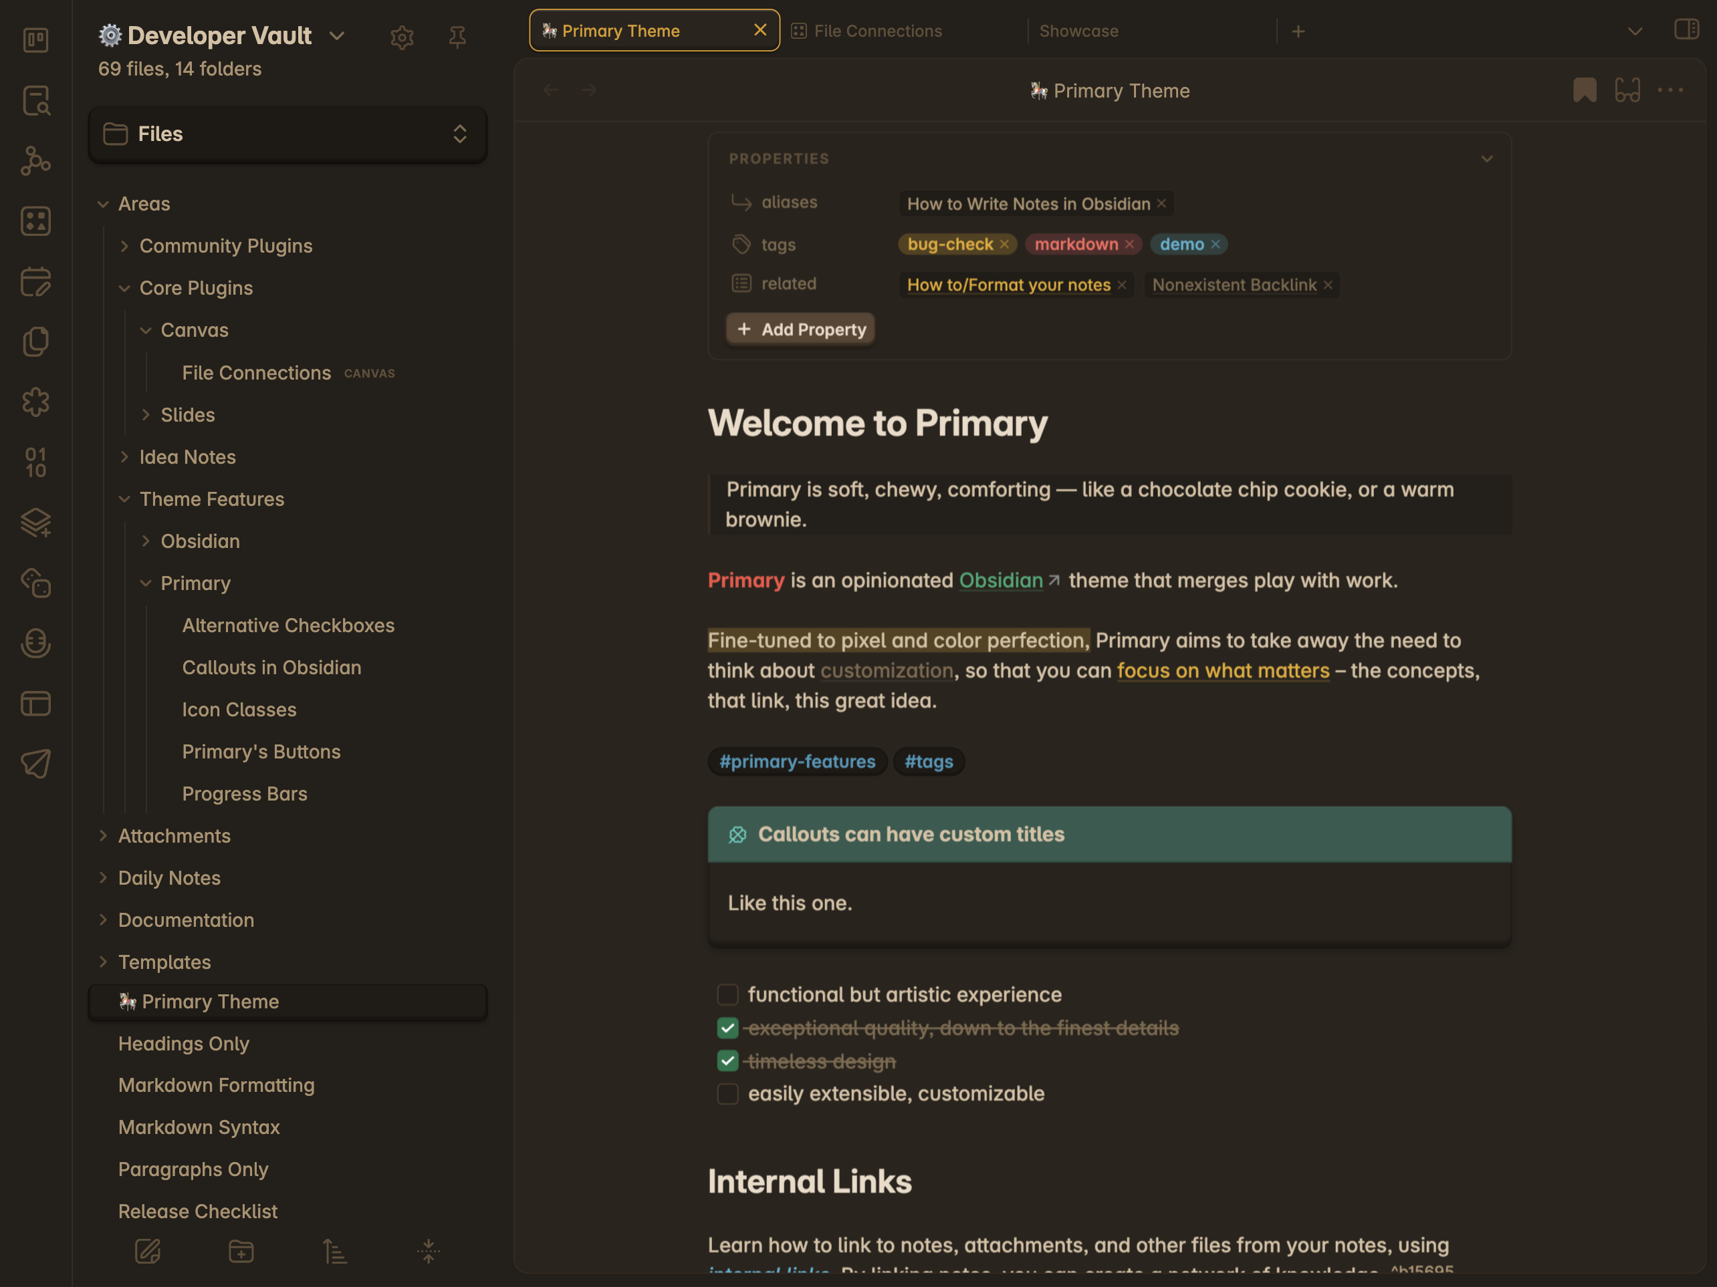Screen dimensions: 1717x1287
Task: Navigate forward arrow in note header
Action: coord(589,90)
